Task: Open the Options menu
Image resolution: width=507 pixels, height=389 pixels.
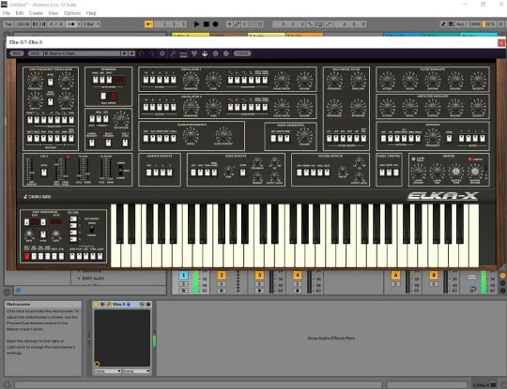Action: coord(71,13)
